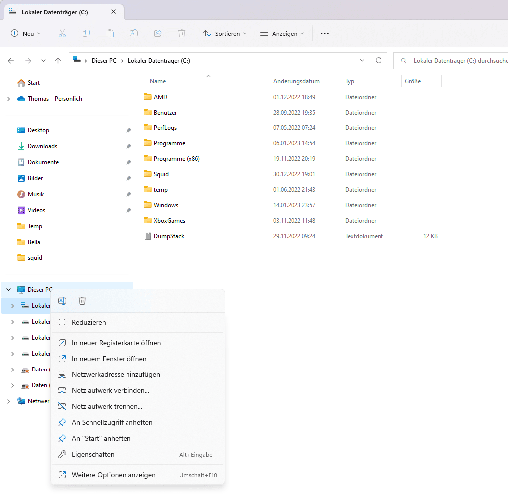508x495 pixels.
Task: Click the drive icon in the address bar
Action: (x=77, y=60)
